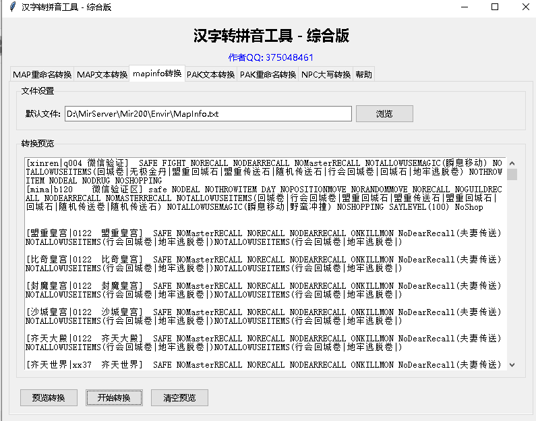Image resolution: width=536 pixels, height=421 pixels.
Task: Open the MAP文本转换 tab
Action: tap(102, 74)
